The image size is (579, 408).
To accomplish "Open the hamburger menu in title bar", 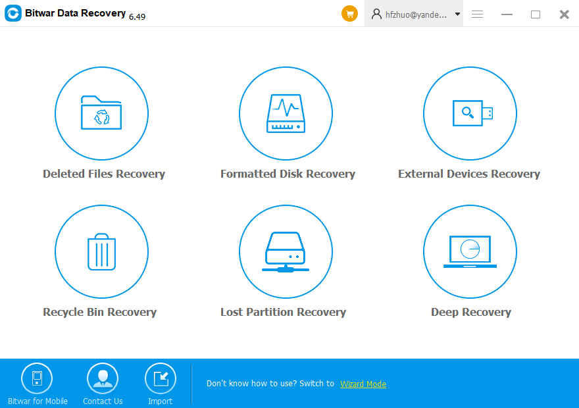I will point(478,14).
